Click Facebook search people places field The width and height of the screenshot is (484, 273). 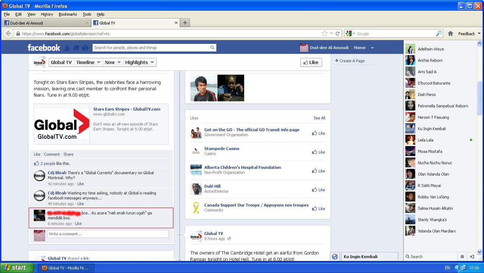click(x=150, y=48)
